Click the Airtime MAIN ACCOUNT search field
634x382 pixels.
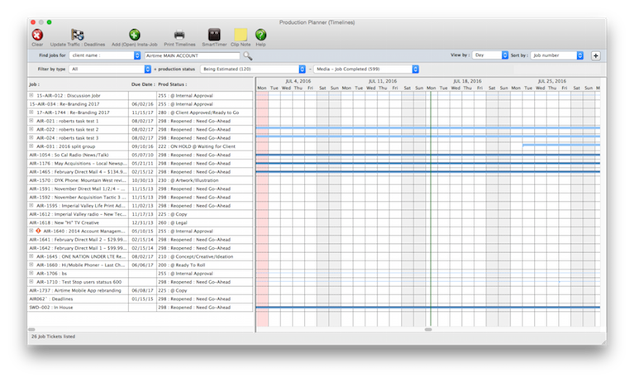pyautogui.click(x=192, y=55)
